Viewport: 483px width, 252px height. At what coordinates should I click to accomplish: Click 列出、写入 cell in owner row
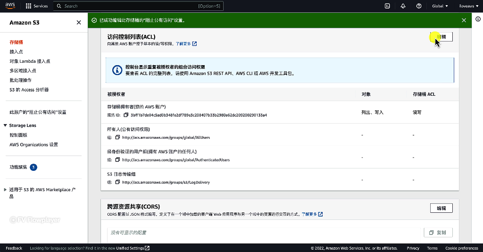pyautogui.click(x=372, y=112)
